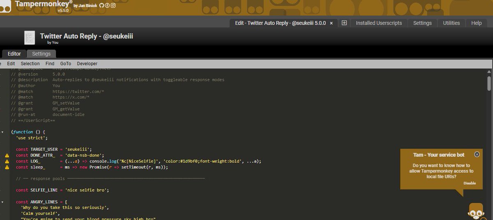Click the Jan Biniok author name

click(89, 5)
